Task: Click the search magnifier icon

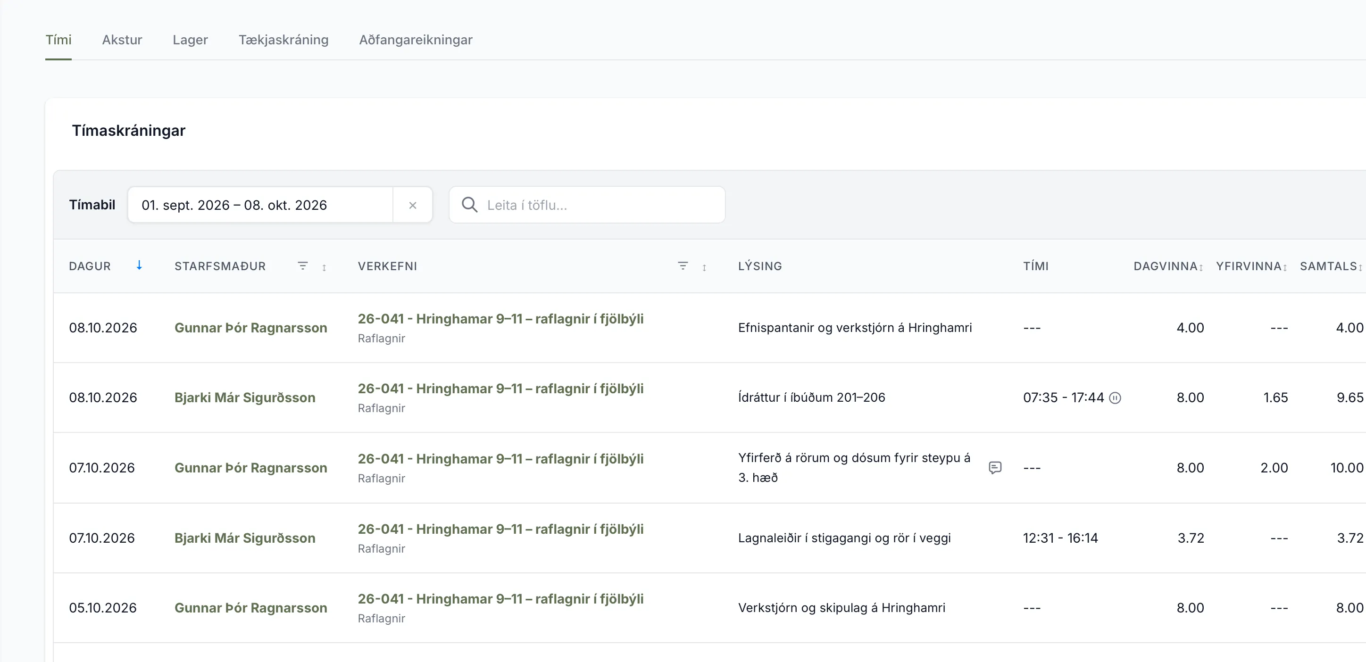Action: 469,205
